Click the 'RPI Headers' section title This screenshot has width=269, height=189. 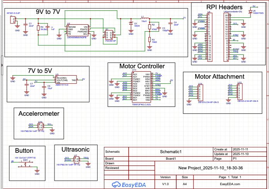(x=224, y=7)
